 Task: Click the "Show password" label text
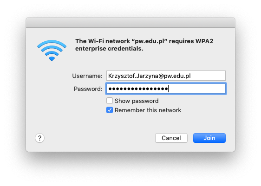(x=137, y=101)
